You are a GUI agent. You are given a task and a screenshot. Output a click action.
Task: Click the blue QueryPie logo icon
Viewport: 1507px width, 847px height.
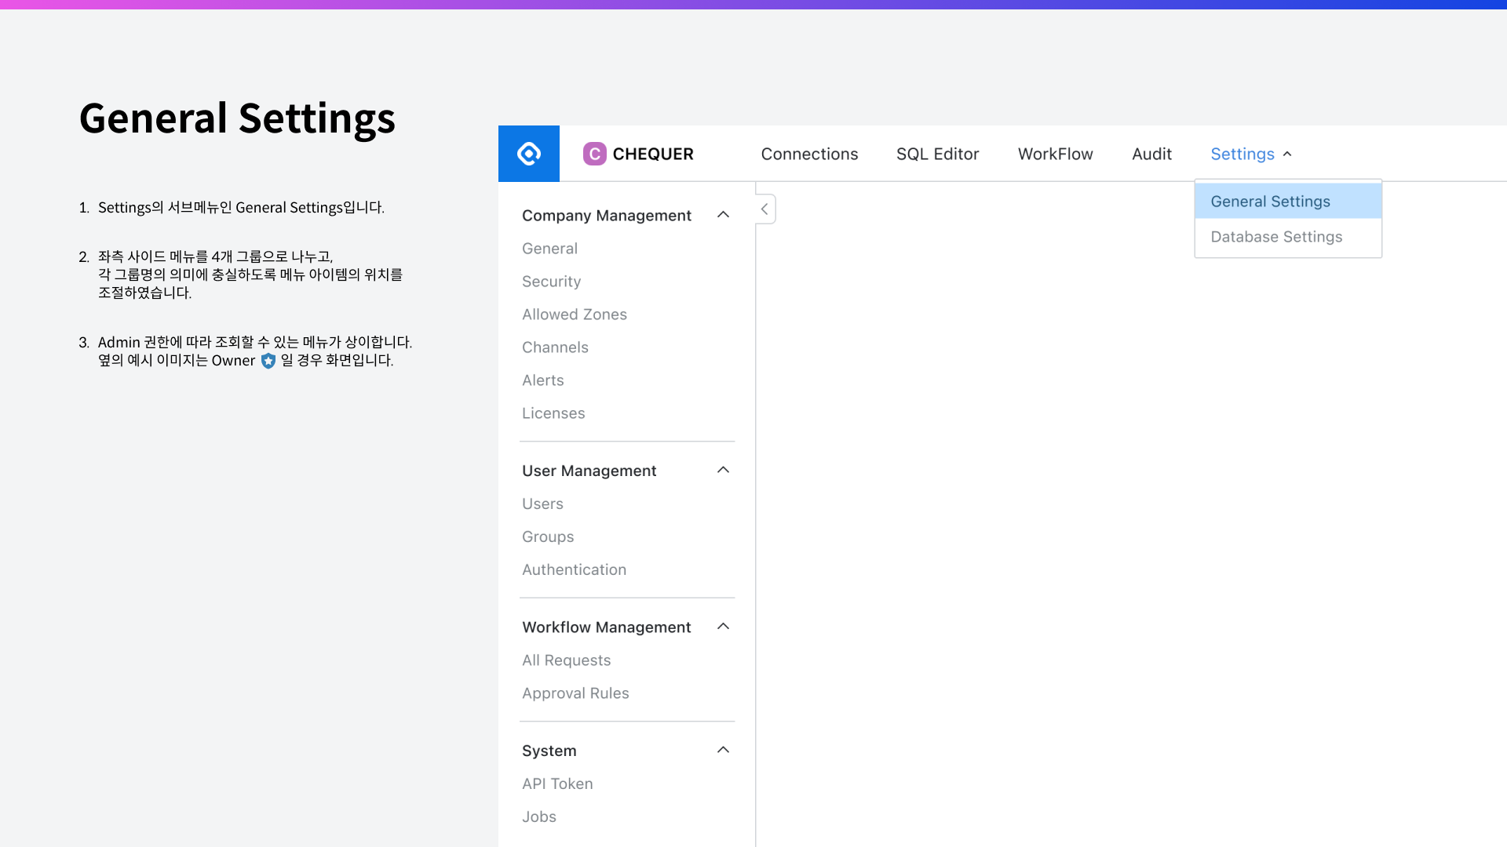click(529, 154)
